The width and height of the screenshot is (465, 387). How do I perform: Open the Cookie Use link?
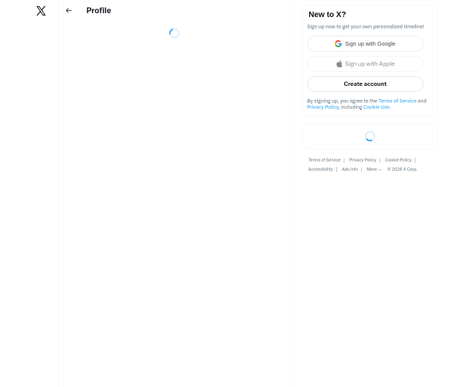pos(377,107)
